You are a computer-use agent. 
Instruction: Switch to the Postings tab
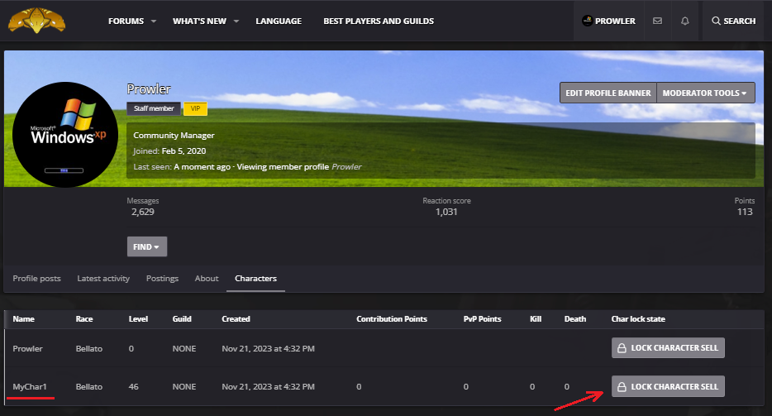point(163,279)
